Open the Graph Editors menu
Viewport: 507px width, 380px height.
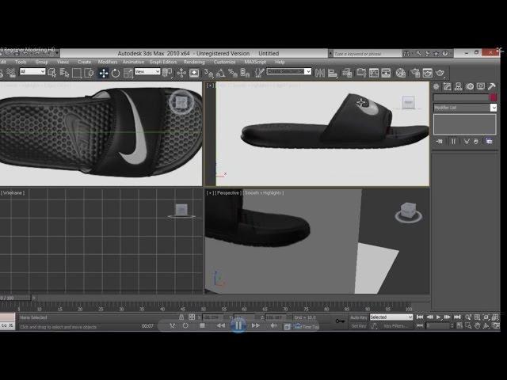(x=163, y=62)
